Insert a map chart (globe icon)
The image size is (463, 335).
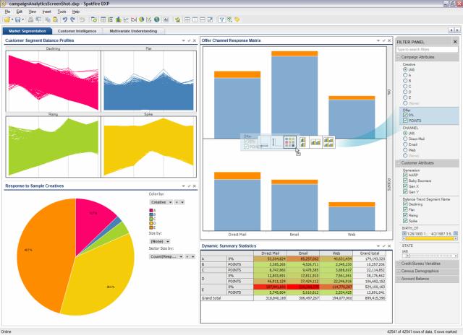[x=157, y=19]
